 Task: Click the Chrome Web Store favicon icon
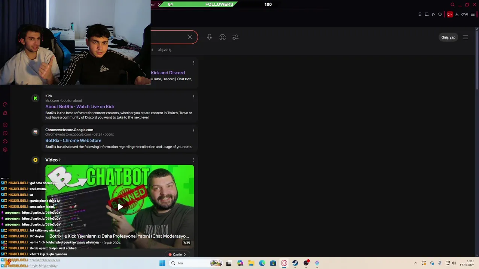coord(35,132)
